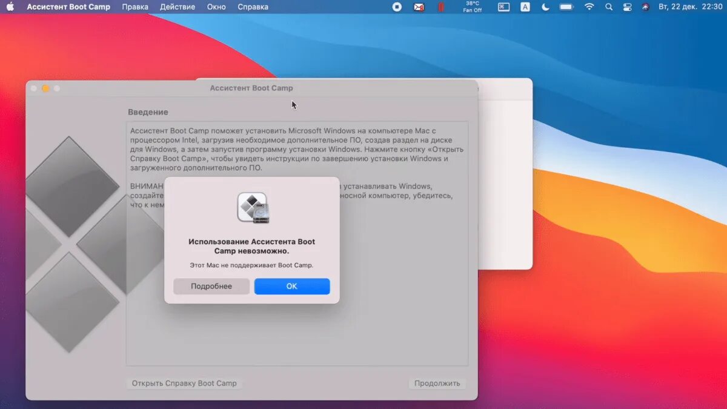Open the mail envelope menu bar icon
Viewport: 727px width, 409px height.
pos(419,7)
